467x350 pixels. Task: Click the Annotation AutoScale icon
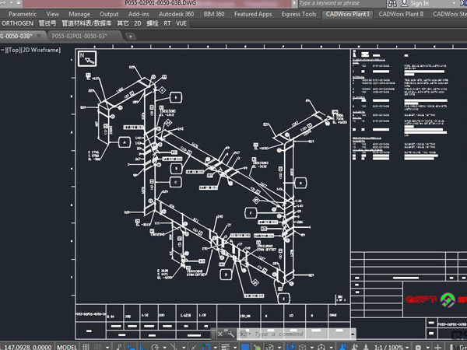(355, 347)
